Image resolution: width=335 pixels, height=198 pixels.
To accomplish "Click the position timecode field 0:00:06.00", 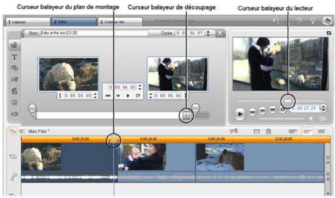I will [122, 87].
